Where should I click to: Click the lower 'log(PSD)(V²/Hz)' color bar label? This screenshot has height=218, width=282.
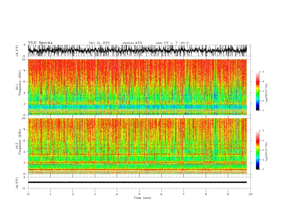266,152
